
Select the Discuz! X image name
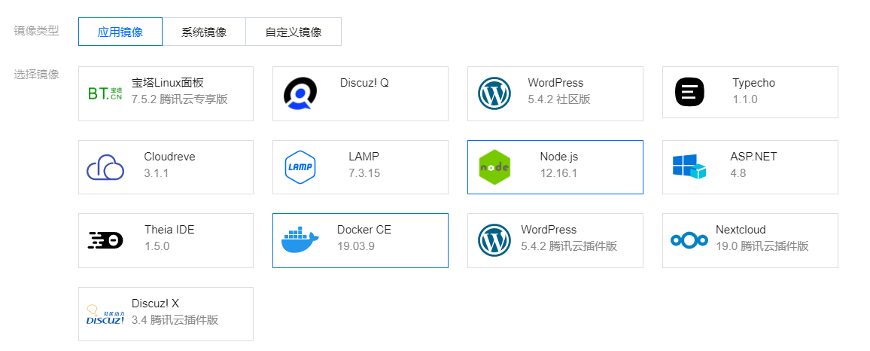pos(155,304)
